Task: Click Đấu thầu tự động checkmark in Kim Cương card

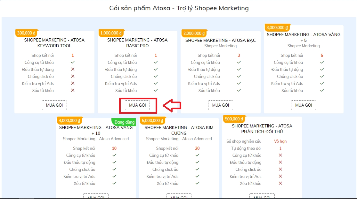Action: pos(198,162)
